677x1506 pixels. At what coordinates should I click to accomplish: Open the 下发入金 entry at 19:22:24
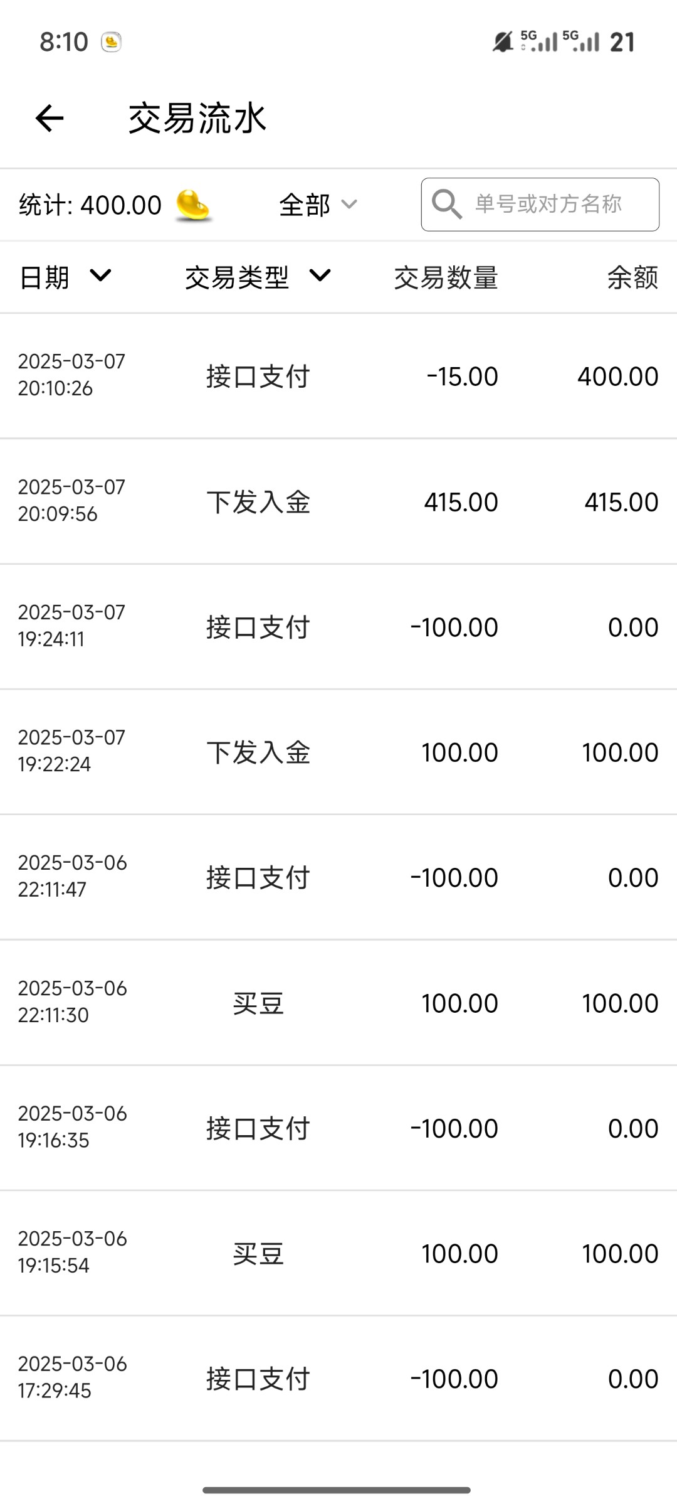(x=338, y=752)
